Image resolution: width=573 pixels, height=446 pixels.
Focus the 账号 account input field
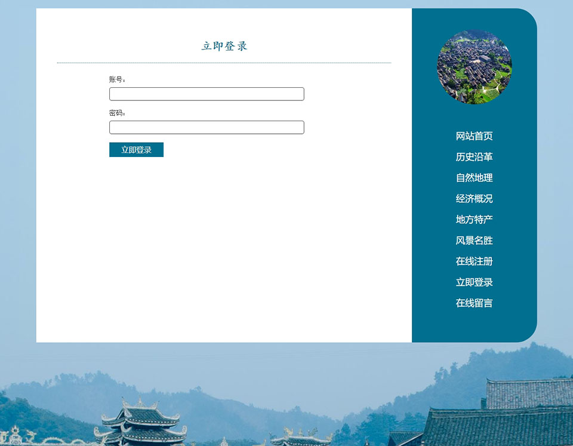pyautogui.click(x=207, y=94)
